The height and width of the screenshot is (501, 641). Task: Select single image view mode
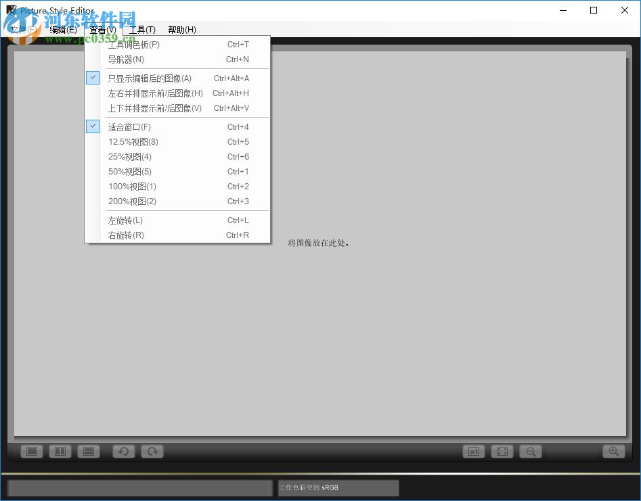point(31,451)
